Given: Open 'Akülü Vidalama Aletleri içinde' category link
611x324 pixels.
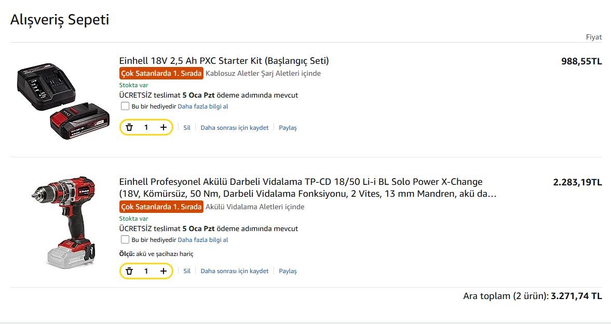Looking at the screenshot, I should click(x=255, y=207).
